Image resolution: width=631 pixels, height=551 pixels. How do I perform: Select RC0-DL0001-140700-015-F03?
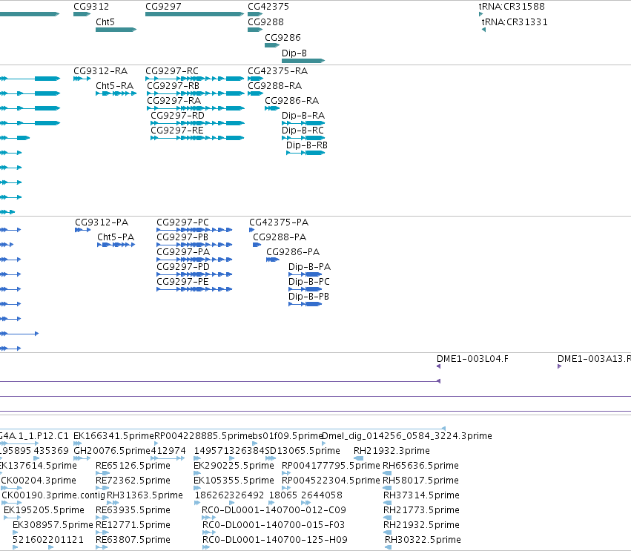[x=274, y=525]
